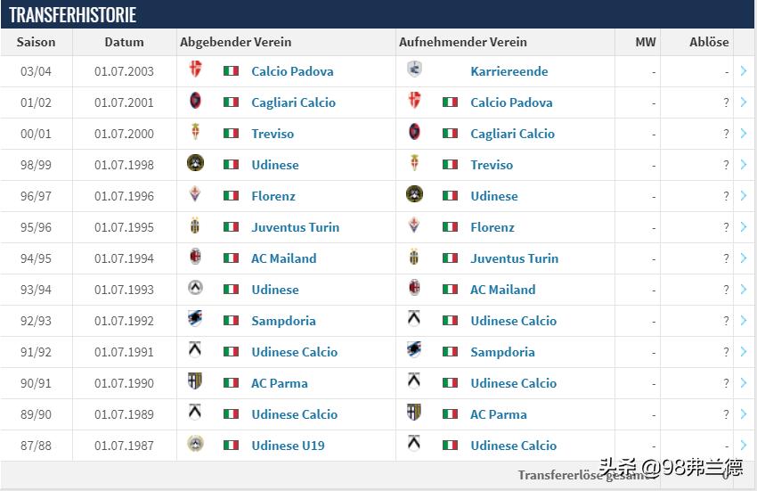Open Cagliari Calcio link in 00/01 receiving column
This screenshot has width=757, height=491.
click(512, 134)
